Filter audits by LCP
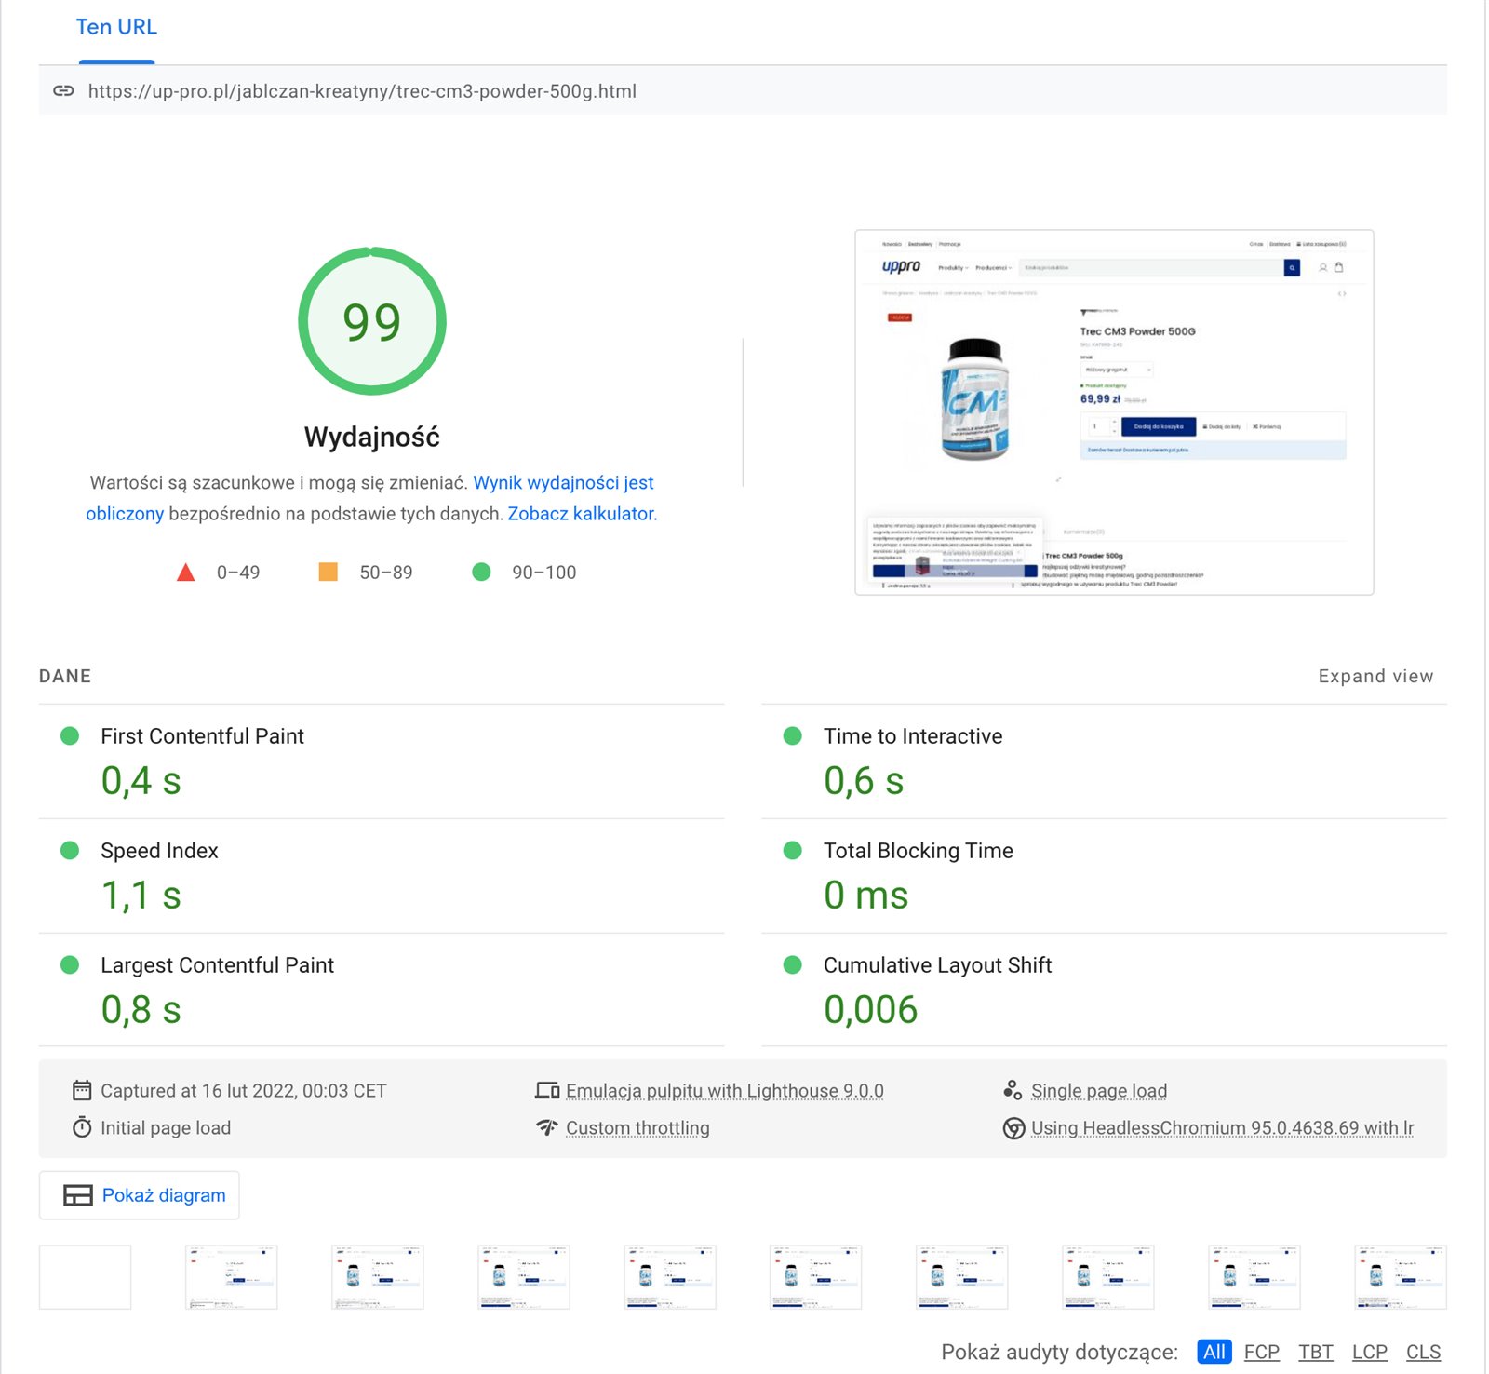The image size is (1489, 1374). (x=1369, y=1352)
